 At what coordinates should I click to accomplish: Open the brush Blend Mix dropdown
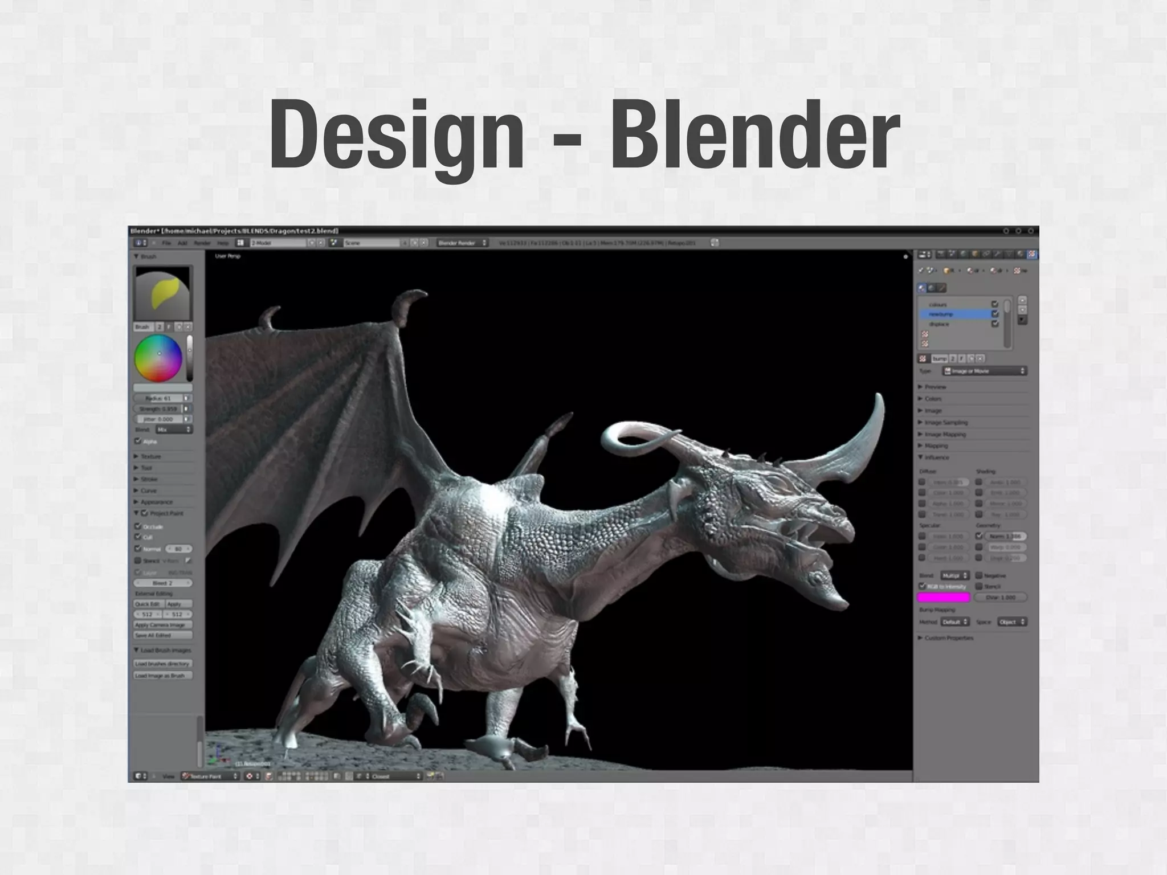coord(174,430)
